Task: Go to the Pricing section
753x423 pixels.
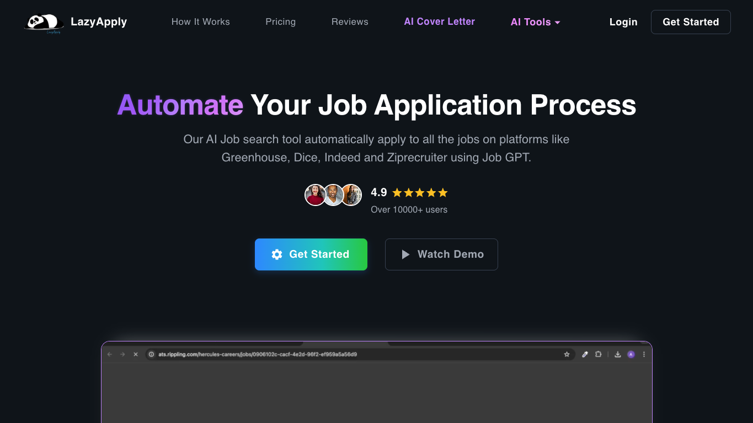Action: click(x=281, y=22)
